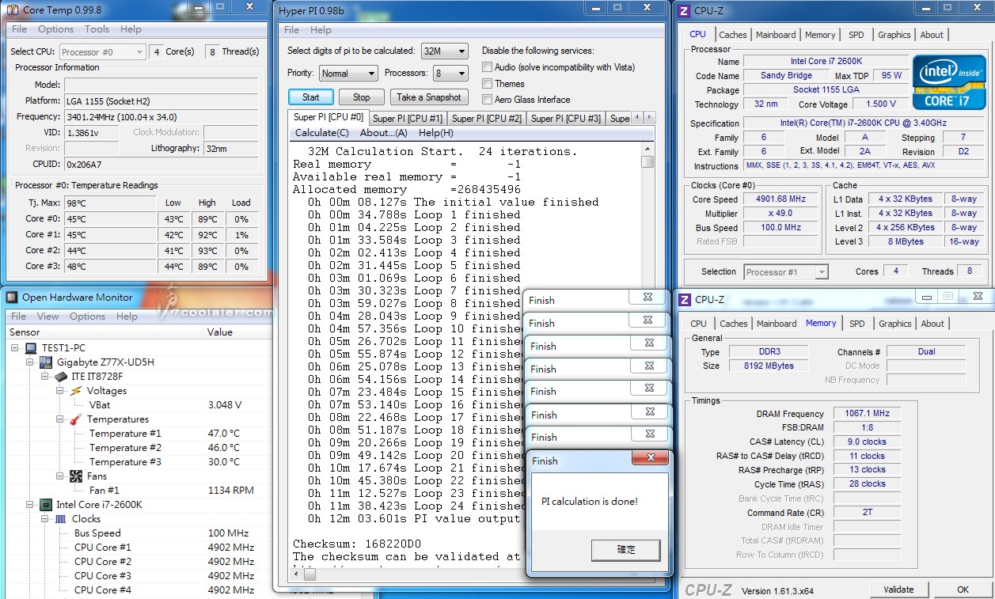Click the waveform icon beside Clocks

[x=60, y=519]
